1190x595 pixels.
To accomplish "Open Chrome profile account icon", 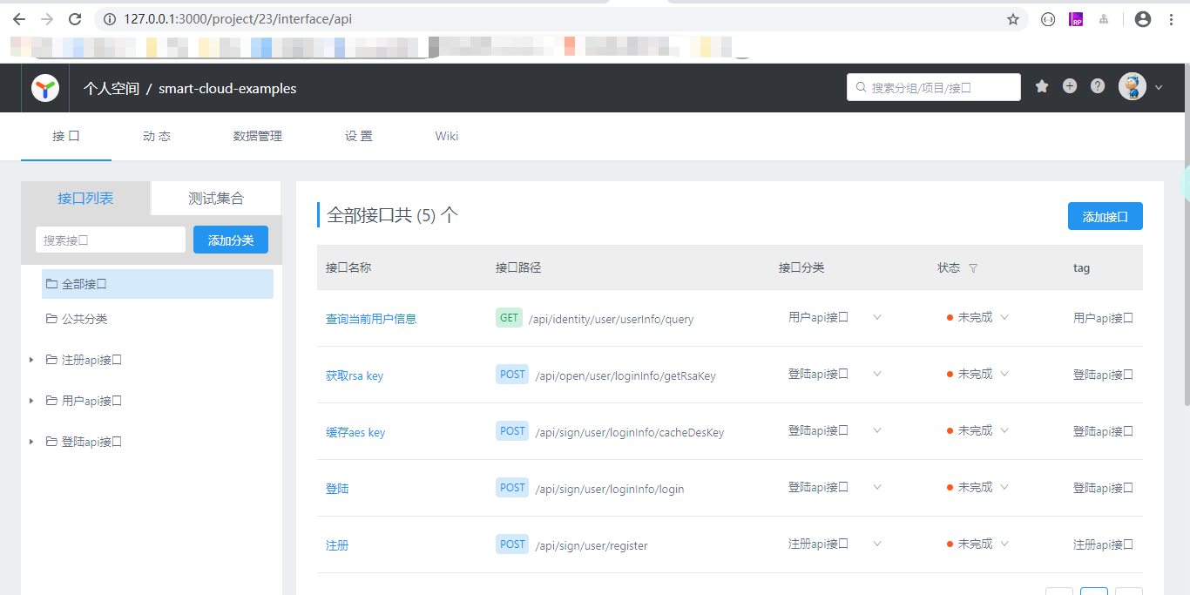I will click(x=1143, y=19).
